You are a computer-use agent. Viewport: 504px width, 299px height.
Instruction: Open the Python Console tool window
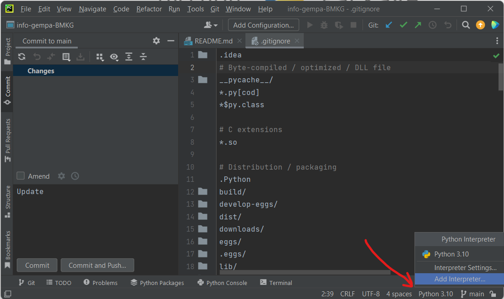click(222, 282)
